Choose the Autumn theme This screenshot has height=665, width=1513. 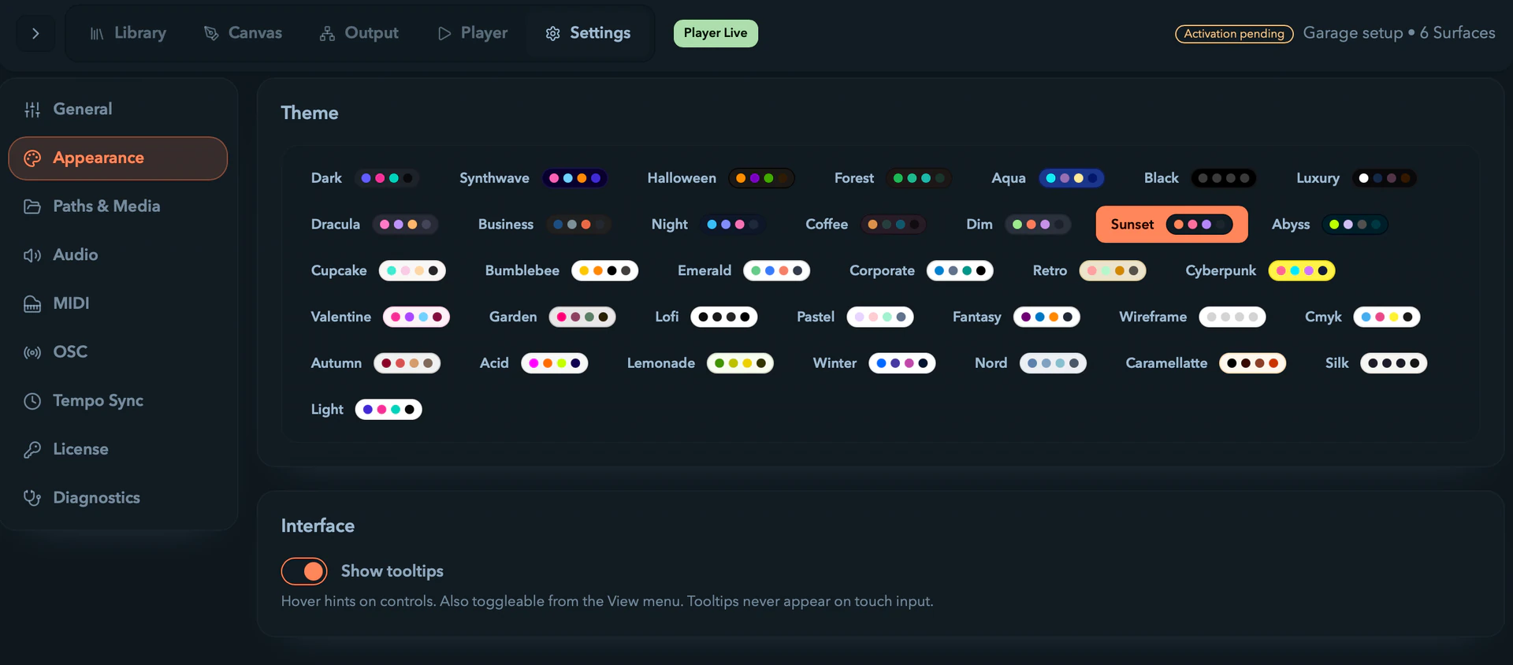375,364
